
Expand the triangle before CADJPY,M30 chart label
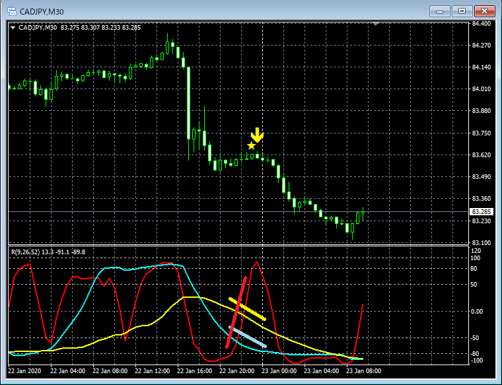(13, 28)
